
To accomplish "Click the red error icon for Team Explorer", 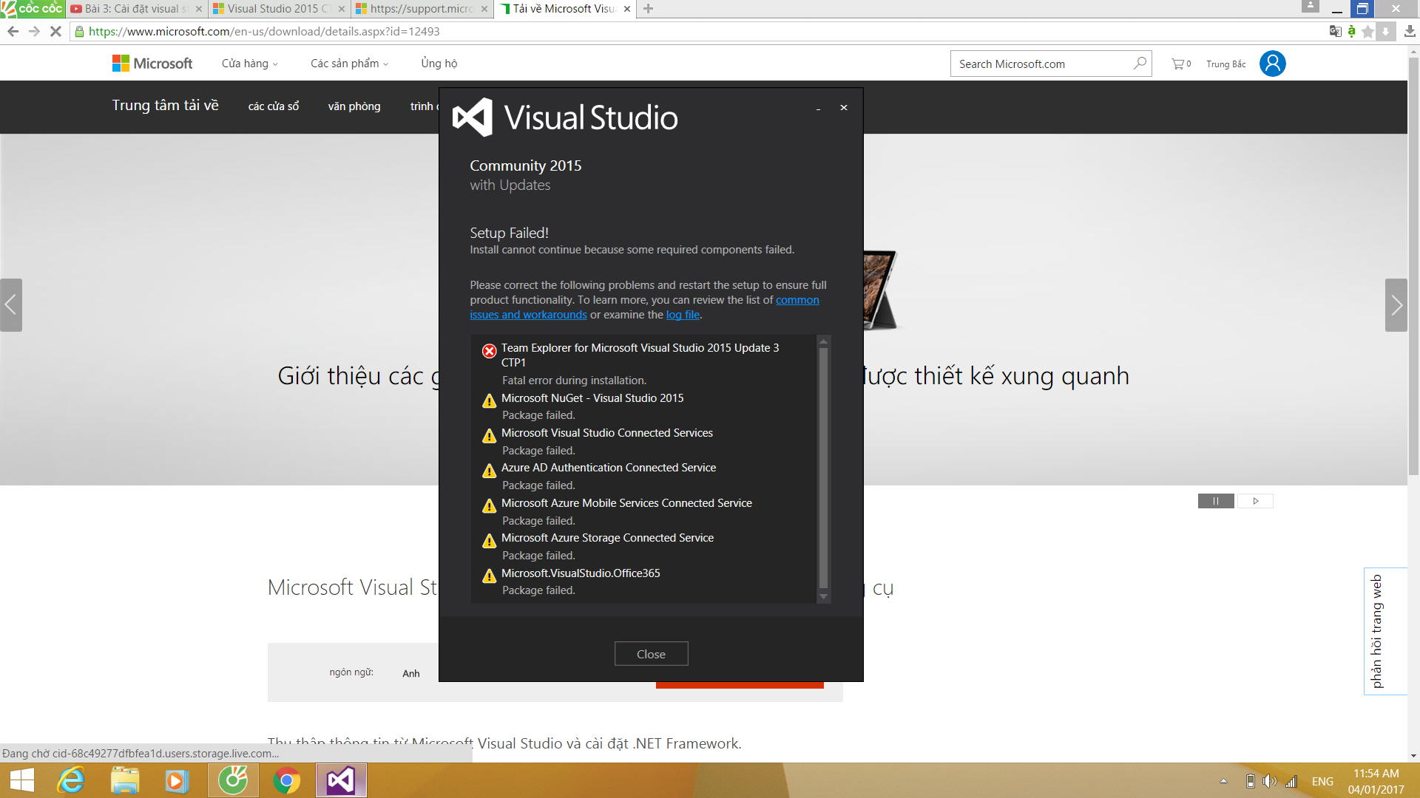I will coord(489,351).
